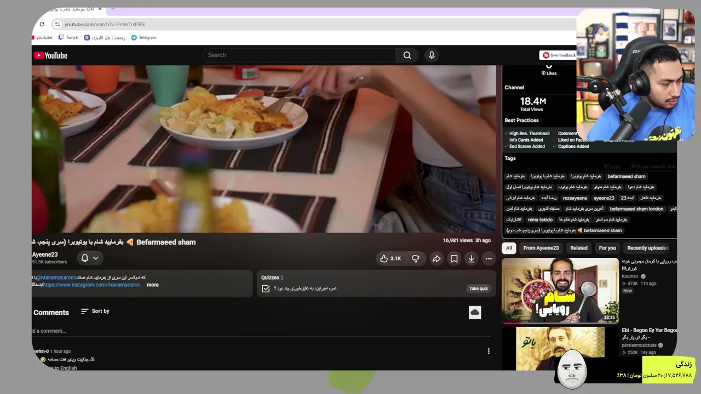701x394 pixels.
Task: Click the Give feedback button
Action: (x=559, y=55)
